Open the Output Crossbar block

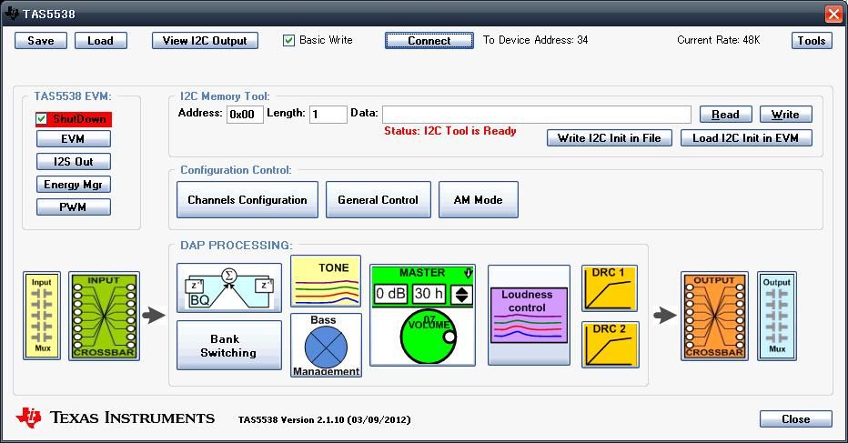pos(714,316)
